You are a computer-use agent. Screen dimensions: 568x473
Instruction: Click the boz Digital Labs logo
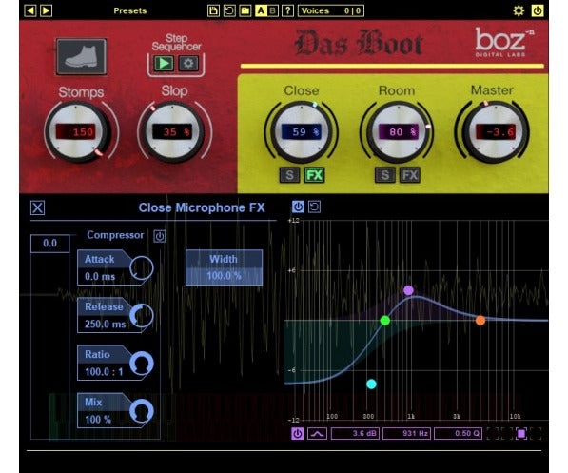pos(504,43)
